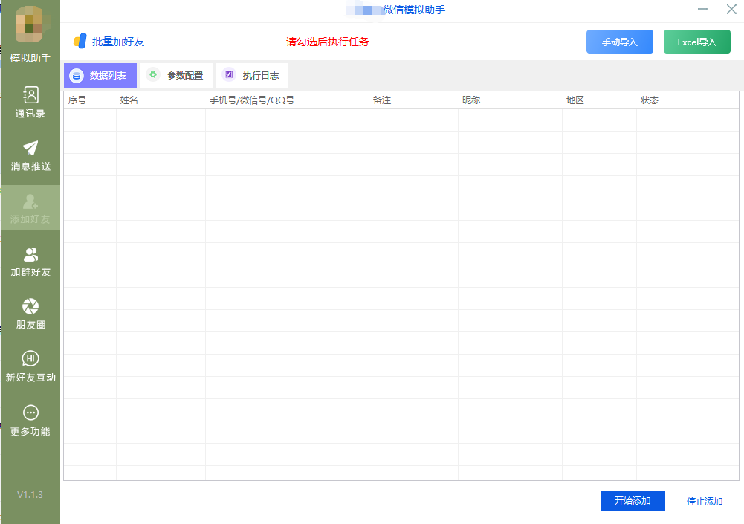Open the 新好友互动 HI bubble icon
This screenshot has width=744, height=524.
pyautogui.click(x=30, y=358)
